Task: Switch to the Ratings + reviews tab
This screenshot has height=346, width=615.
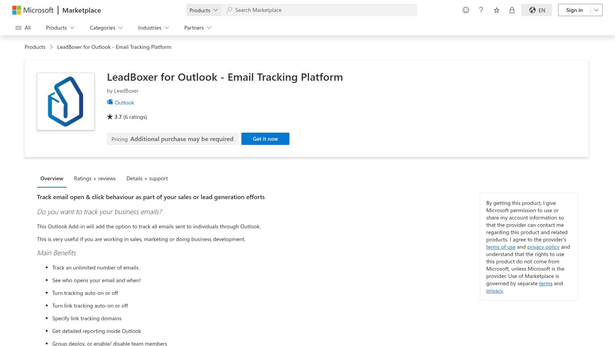Action: tap(95, 178)
